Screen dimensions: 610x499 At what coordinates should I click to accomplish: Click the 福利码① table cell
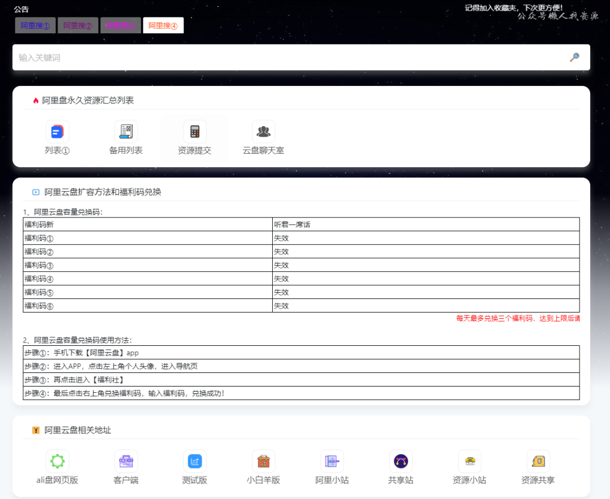tap(148, 238)
